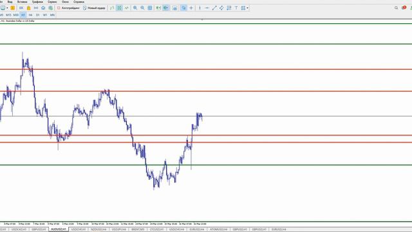The image size is (412, 232).
Task: Switch to candlestick chart display
Action: [119, 8]
